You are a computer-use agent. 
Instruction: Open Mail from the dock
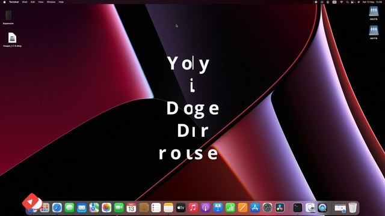(x=82, y=208)
